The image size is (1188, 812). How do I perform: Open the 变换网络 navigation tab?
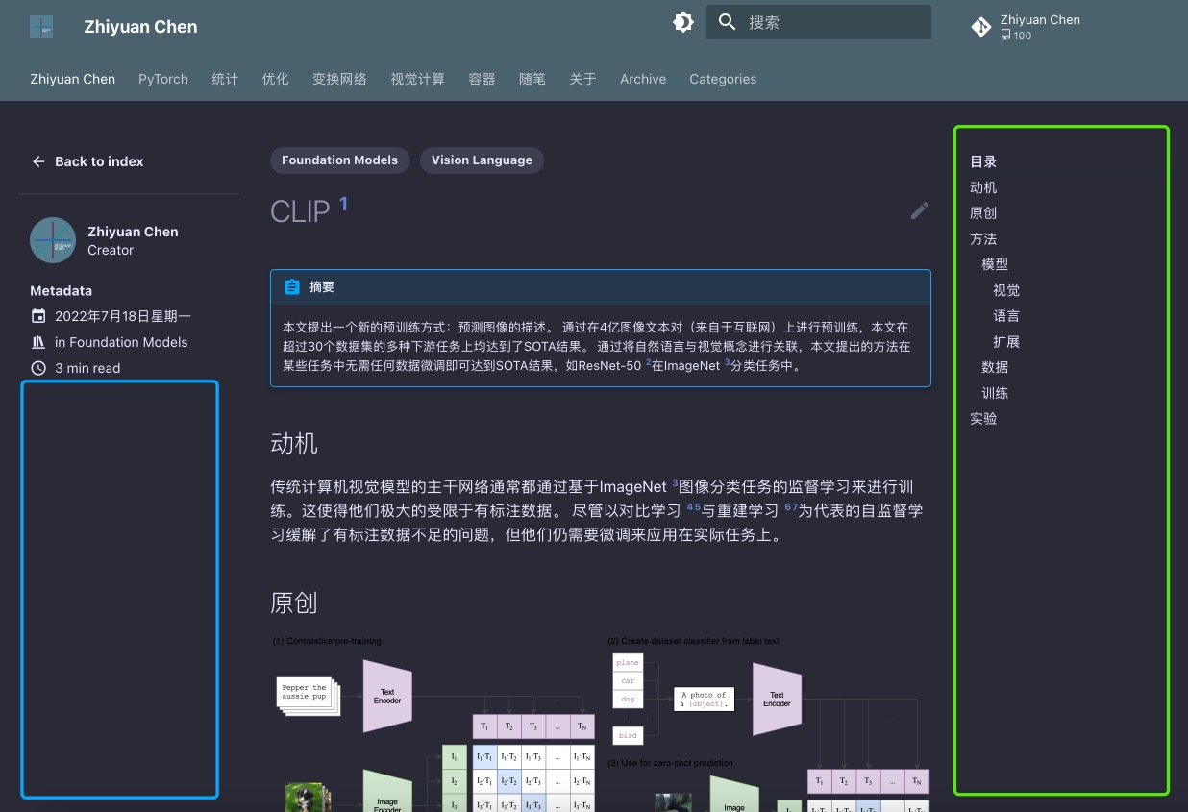click(x=339, y=79)
